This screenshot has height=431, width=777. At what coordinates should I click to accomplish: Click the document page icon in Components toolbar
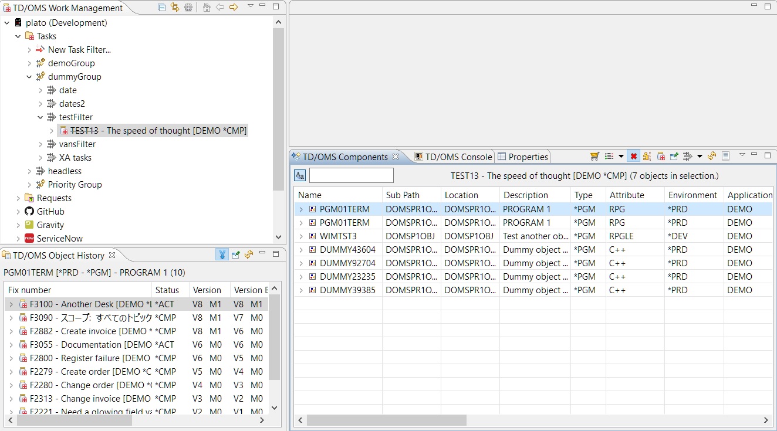point(725,156)
